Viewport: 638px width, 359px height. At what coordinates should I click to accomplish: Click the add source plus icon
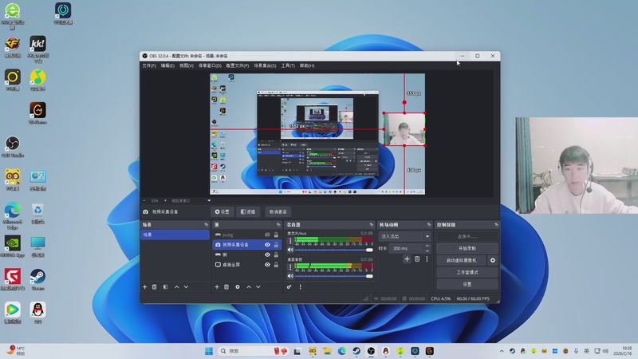click(x=217, y=286)
